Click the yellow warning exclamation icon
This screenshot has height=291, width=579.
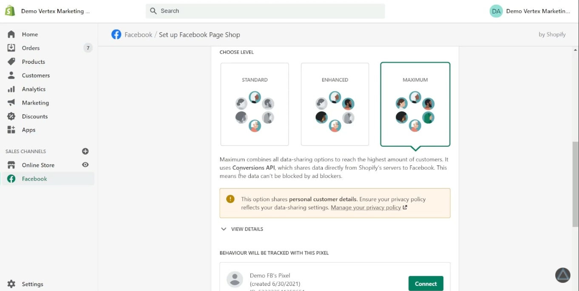(230, 199)
